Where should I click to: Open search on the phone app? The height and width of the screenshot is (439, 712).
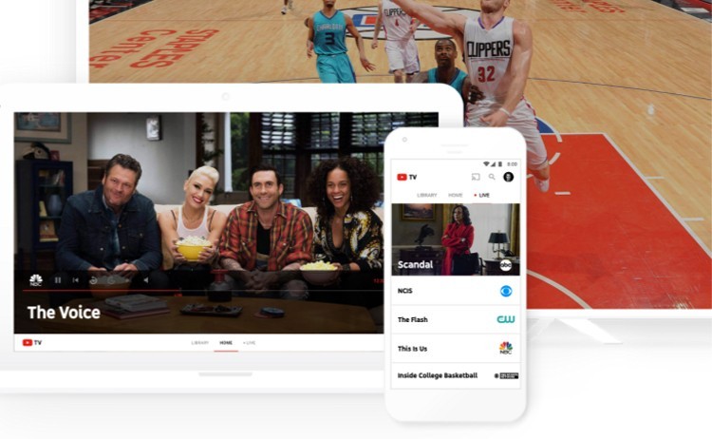492,177
